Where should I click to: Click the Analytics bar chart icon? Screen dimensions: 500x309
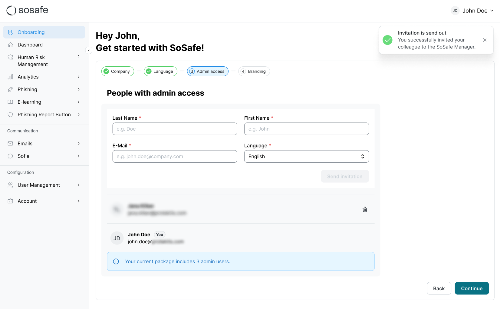tap(10, 77)
